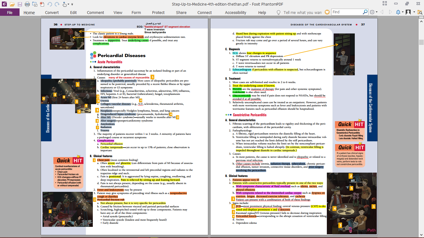This screenshot has height=238, width=424.
Task: Open the File menu
Action: 10,12
